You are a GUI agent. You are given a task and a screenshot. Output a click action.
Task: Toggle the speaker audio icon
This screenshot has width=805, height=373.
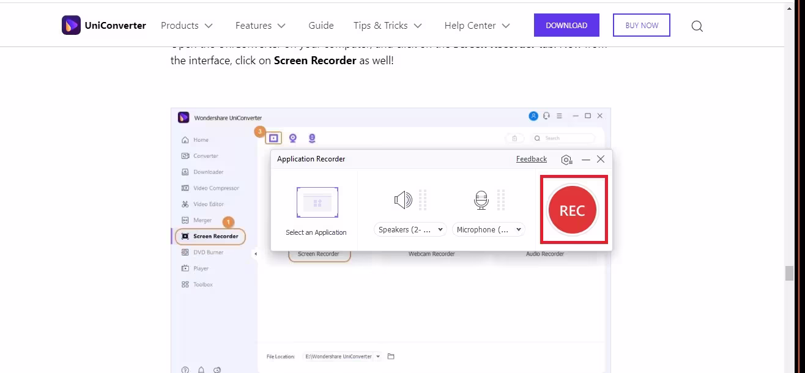point(403,200)
